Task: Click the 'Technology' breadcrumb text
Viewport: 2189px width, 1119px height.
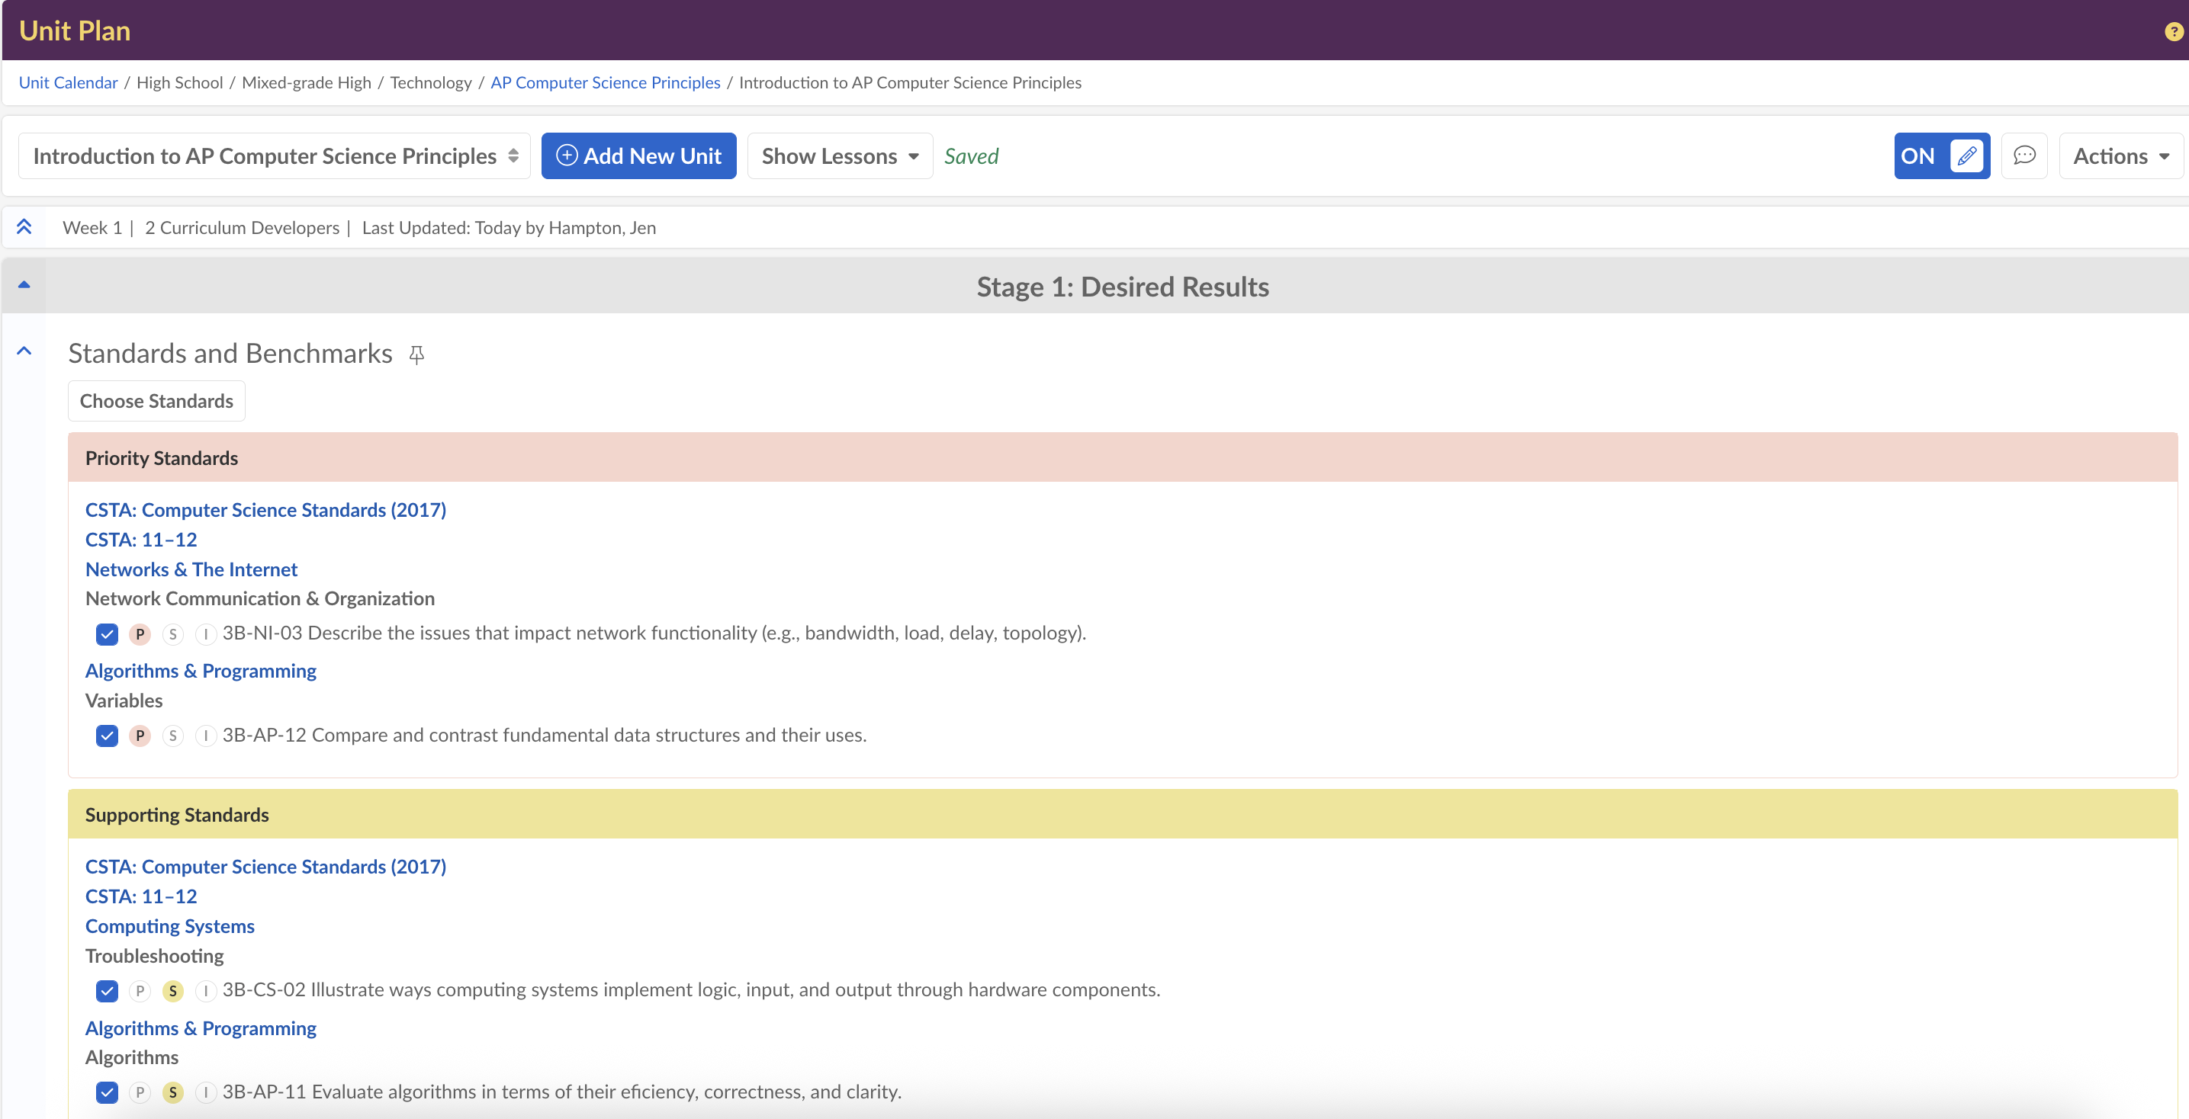Action: coord(431,82)
